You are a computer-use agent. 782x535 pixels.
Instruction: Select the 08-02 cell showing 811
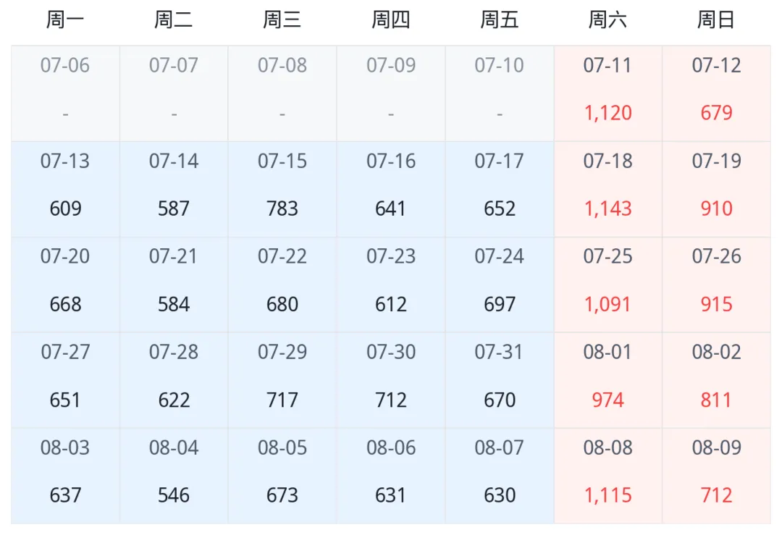[716, 380]
